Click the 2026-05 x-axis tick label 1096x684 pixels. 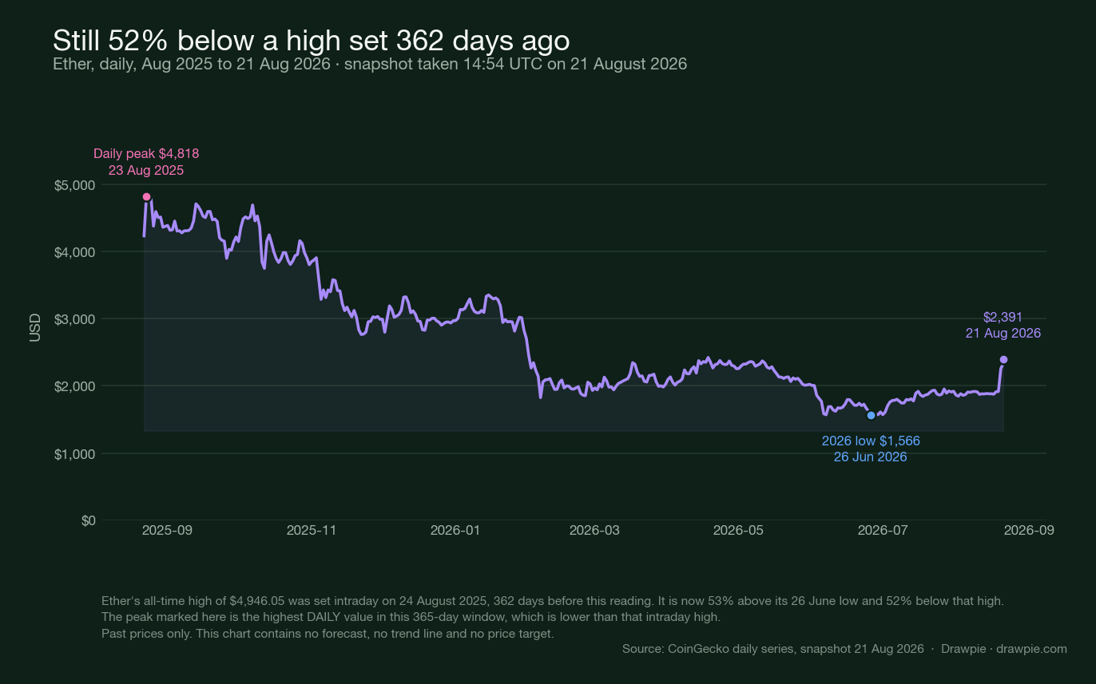(738, 530)
